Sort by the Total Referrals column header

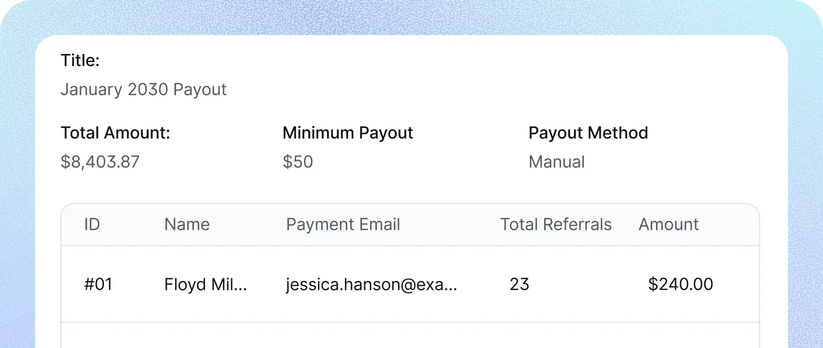coord(555,224)
